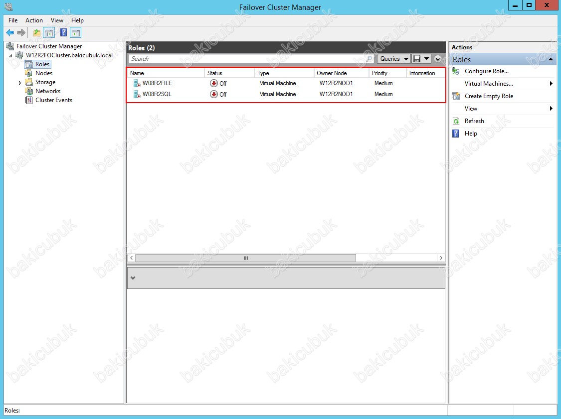
Task: Click Create Empty Role action link
Action: point(489,96)
